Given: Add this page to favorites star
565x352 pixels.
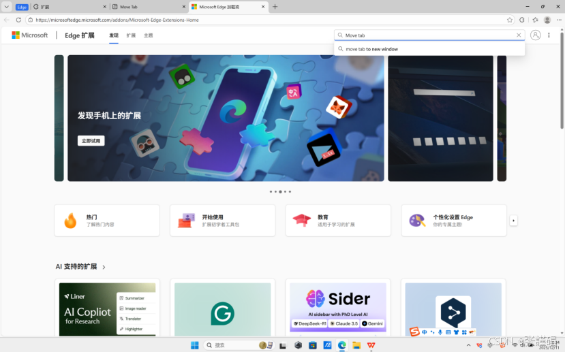Looking at the screenshot, I should click(x=510, y=20).
